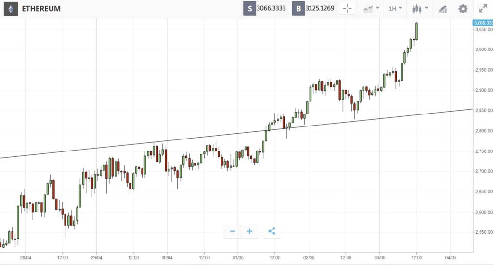Click the 3,000.00 price axis label
The image size is (493, 265).
483,50
